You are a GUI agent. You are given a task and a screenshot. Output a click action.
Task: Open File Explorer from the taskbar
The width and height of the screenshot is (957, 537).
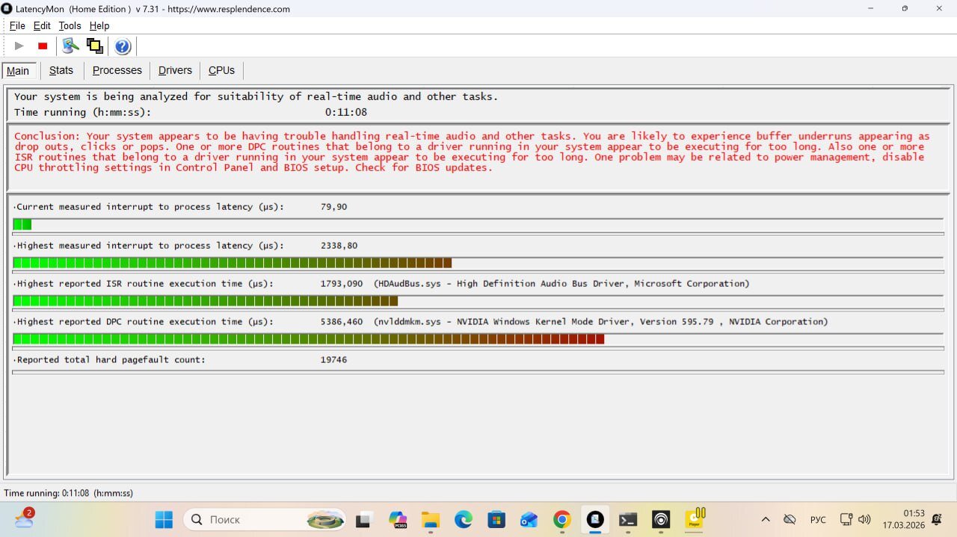click(x=430, y=520)
